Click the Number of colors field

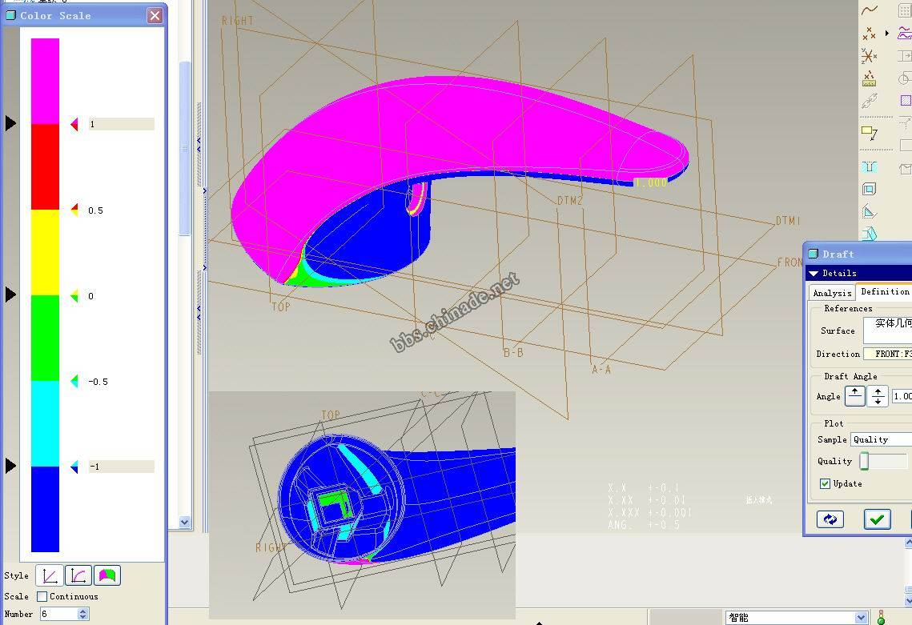pos(58,614)
